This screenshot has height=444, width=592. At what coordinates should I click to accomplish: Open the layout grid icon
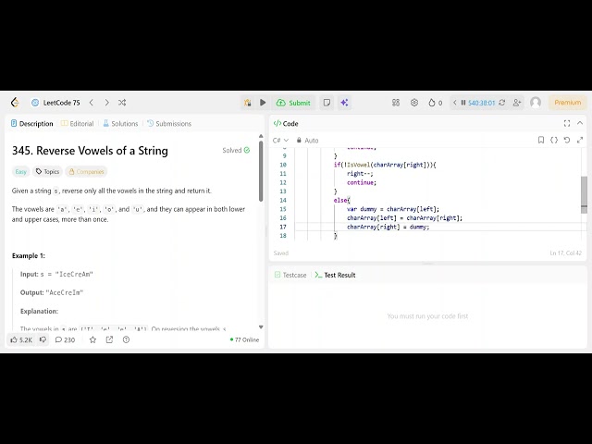coord(396,103)
